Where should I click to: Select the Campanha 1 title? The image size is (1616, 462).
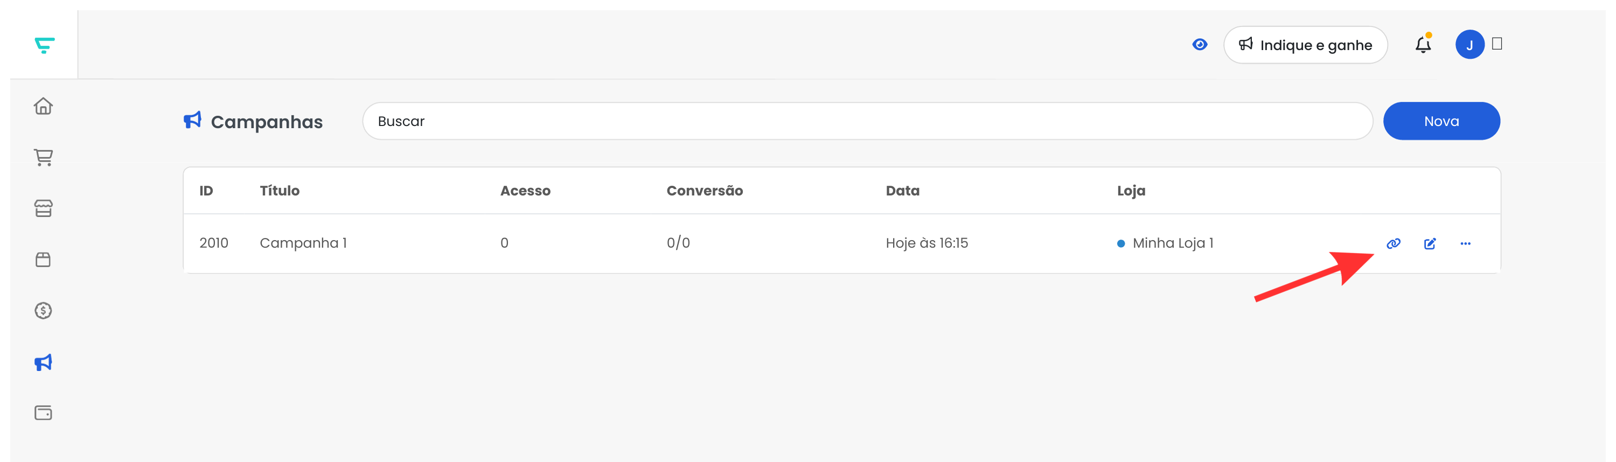pyautogui.click(x=303, y=243)
